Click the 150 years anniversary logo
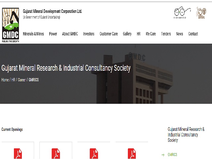The height and width of the screenshot is (159, 212). tap(201, 13)
